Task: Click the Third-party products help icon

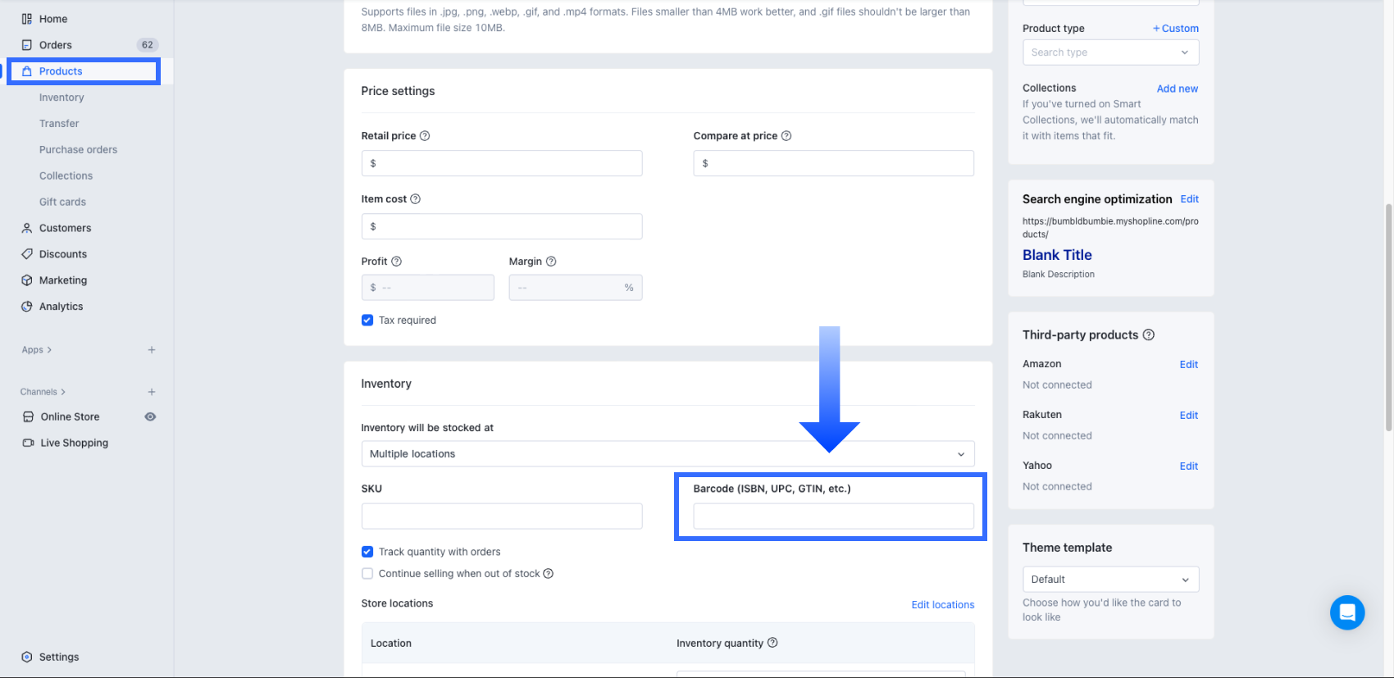Action: click(1149, 334)
